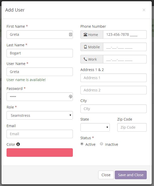Click the Home telephone icon

pos(85,35)
